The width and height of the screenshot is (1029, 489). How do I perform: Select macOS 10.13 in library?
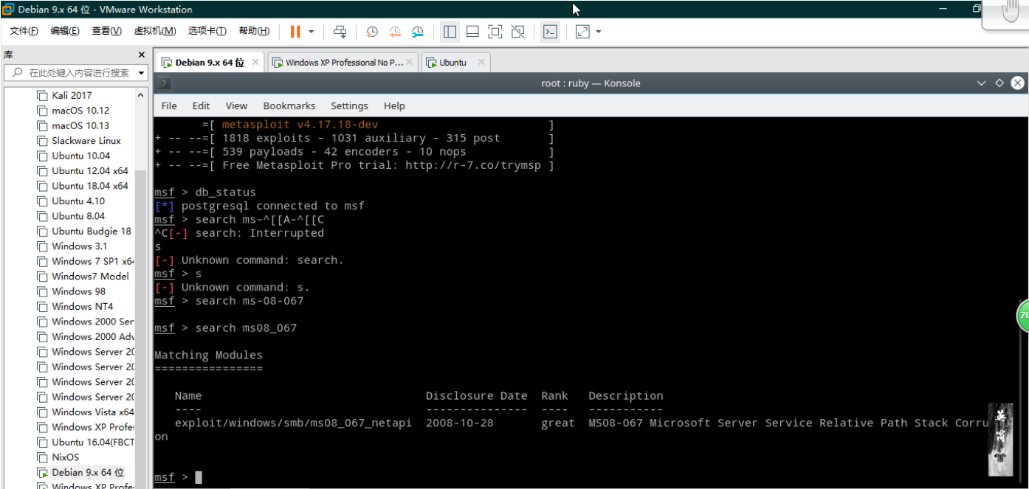(x=80, y=125)
